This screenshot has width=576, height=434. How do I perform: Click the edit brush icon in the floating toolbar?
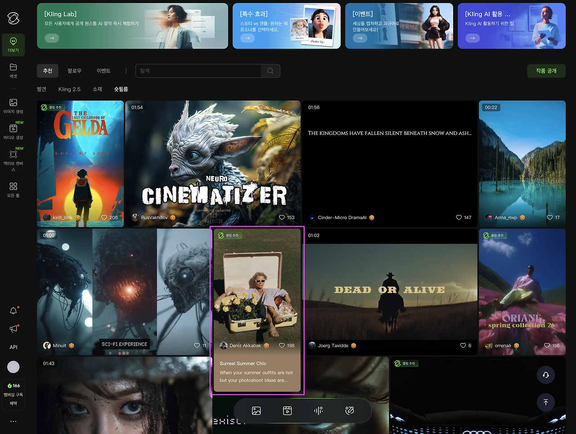coord(350,411)
